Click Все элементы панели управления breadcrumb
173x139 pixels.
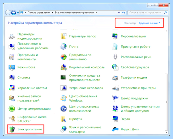point(74,13)
